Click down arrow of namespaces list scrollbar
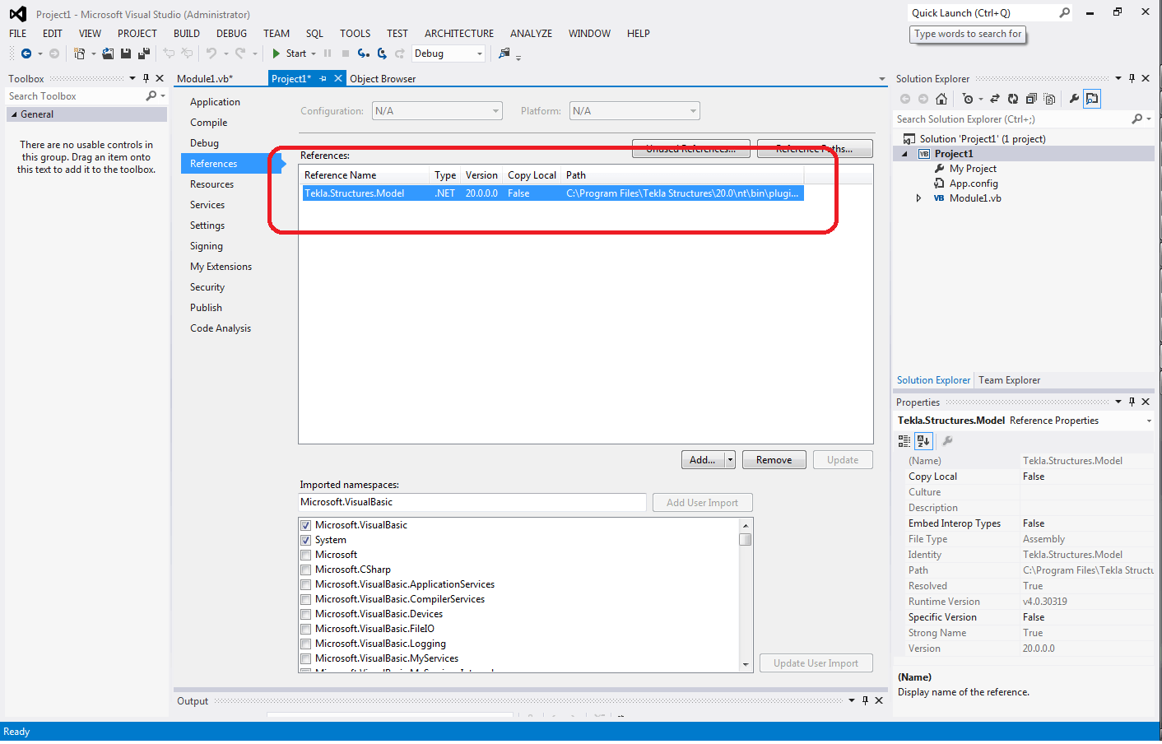The width and height of the screenshot is (1162, 744). coord(746,665)
